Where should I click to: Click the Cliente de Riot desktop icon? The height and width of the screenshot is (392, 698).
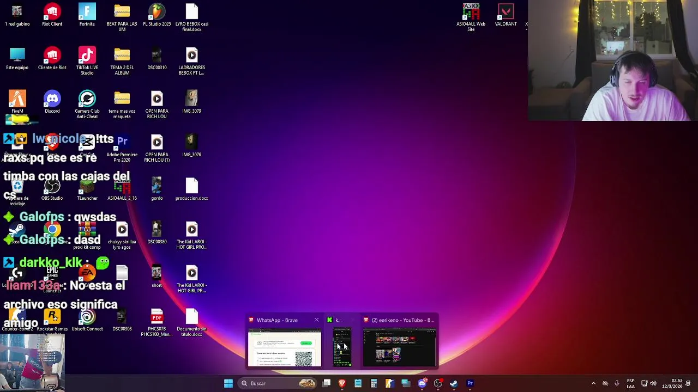point(52,59)
